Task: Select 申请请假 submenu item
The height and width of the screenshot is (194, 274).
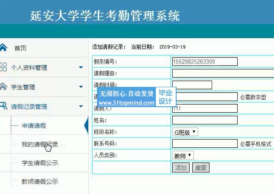Action: (34, 126)
